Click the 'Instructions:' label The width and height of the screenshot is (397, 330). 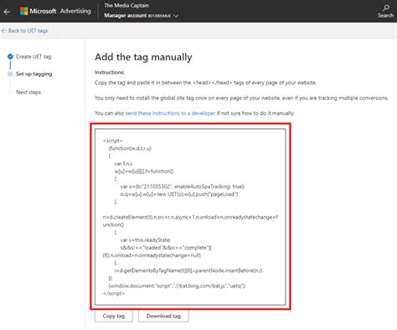(110, 72)
